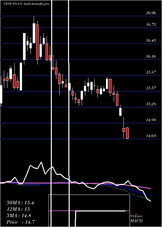Image resolution: width=162 pixels, height=227 pixels.
Task: Click the 16.96 price axis label
Action: pyautogui.click(x=151, y=13)
